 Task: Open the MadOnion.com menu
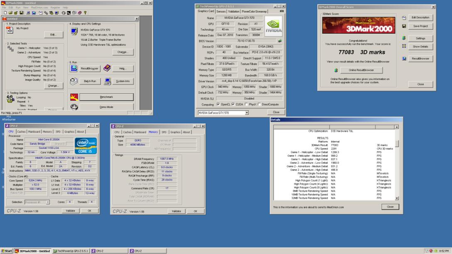tap(39, 7)
